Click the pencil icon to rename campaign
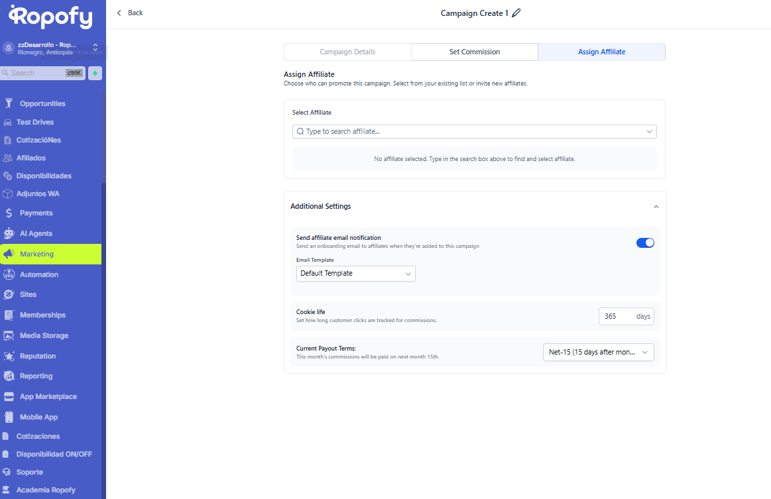The image size is (771, 499). (x=516, y=13)
